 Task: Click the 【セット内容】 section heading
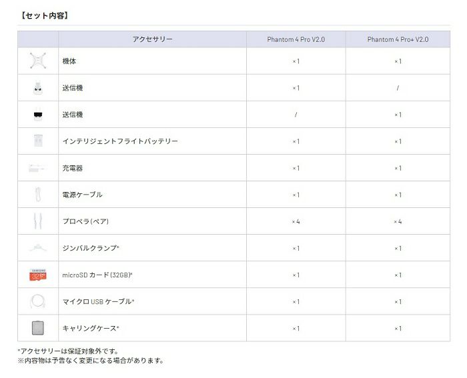[x=44, y=15]
